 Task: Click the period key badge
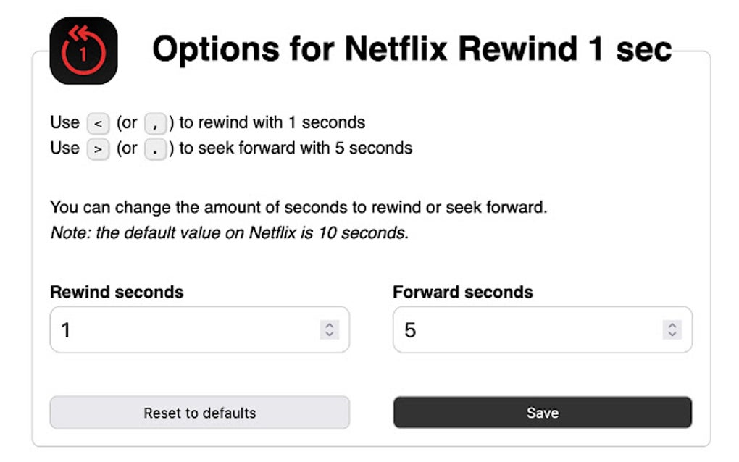pos(155,150)
